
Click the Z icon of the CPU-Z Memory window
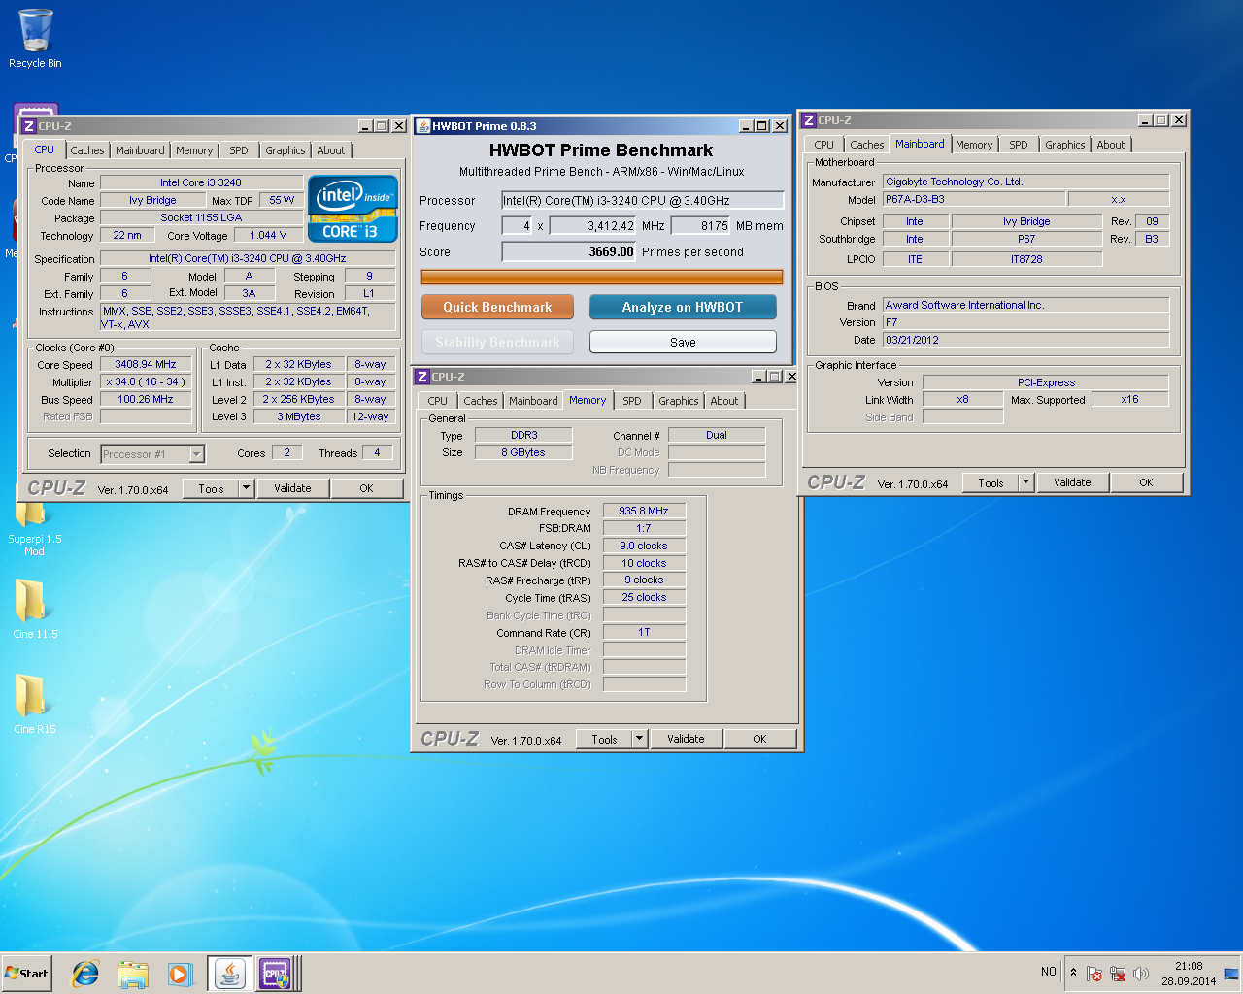click(x=421, y=377)
